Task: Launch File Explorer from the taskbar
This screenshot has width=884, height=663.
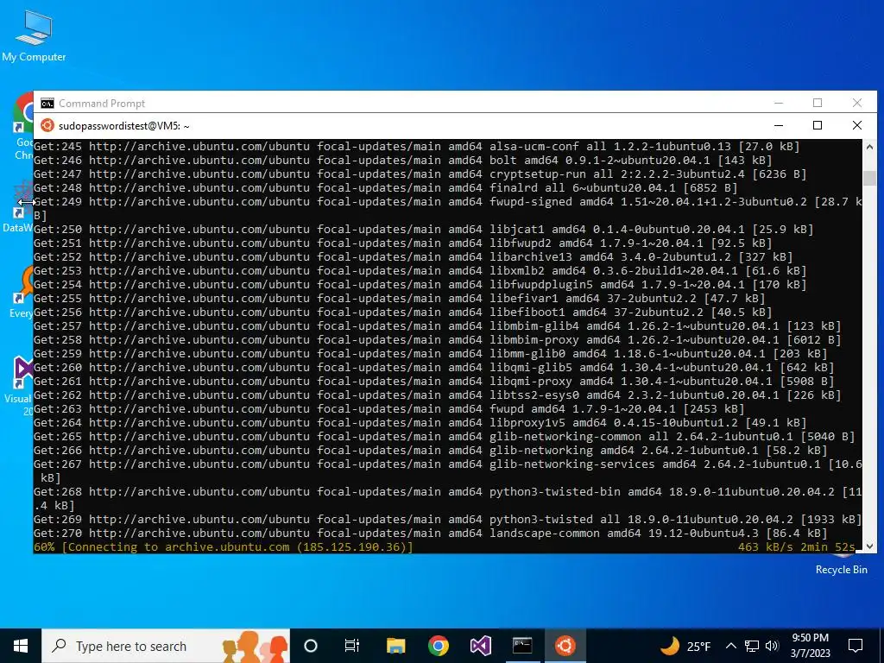Action: [395, 646]
